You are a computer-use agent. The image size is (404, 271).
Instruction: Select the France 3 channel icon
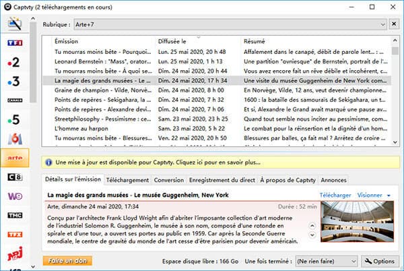[13, 81]
